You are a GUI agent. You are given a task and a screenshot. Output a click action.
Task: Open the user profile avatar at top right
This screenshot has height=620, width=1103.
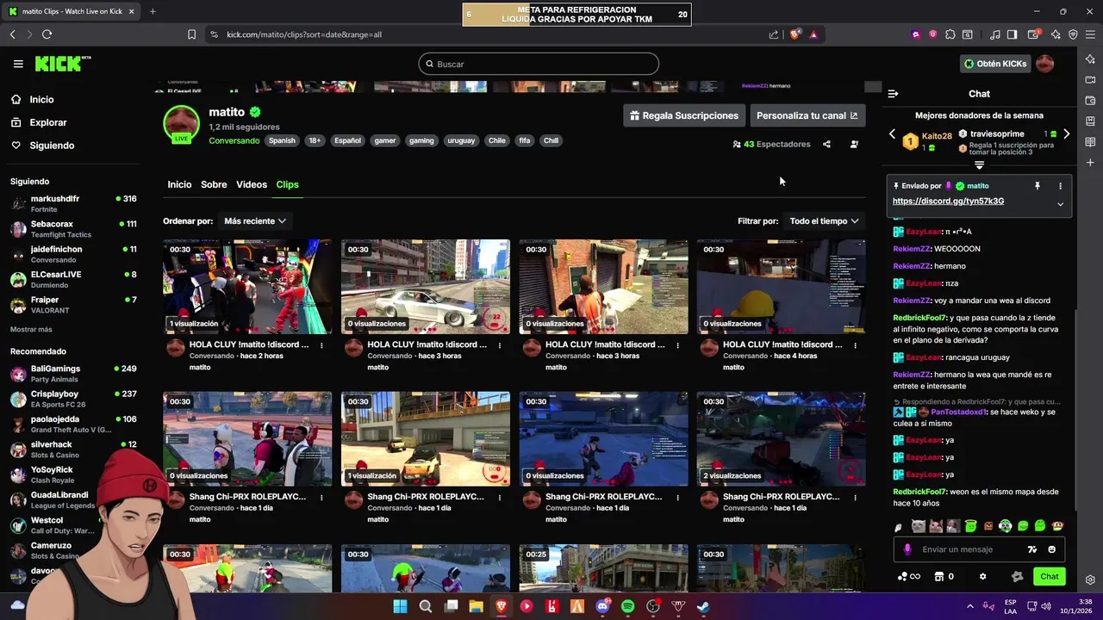1044,64
